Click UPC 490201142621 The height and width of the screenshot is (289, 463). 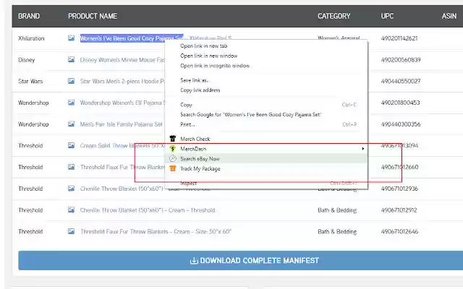click(x=399, y=38)
